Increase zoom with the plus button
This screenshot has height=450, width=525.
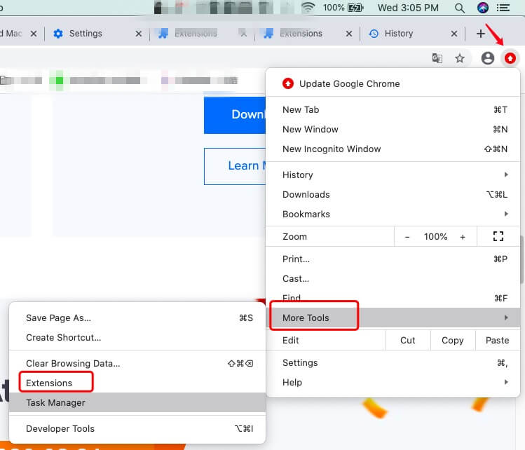point(463,237)
